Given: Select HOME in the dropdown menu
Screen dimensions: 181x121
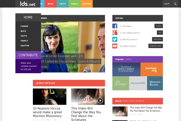Looking at the screenshot, I should coord(28,17).
